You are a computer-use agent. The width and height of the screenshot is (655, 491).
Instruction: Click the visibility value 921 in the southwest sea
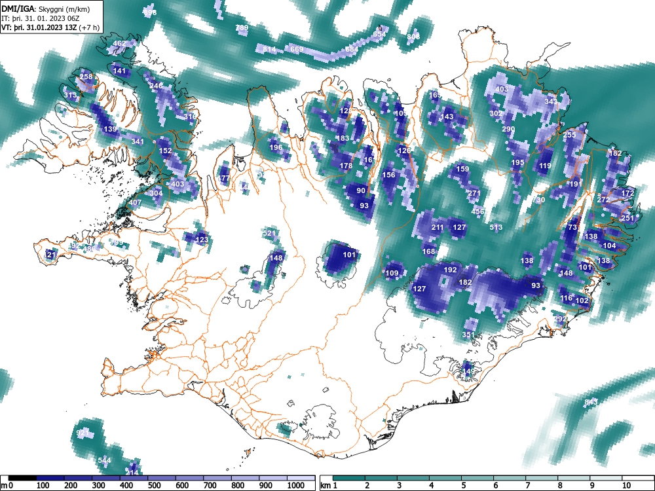tap(83, 433)
